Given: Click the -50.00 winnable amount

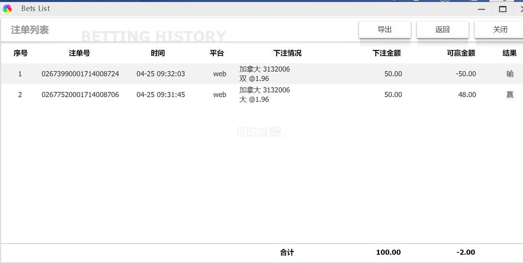Looking at the screenshot, I should (x=466, y=74).
